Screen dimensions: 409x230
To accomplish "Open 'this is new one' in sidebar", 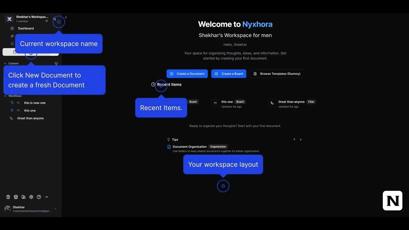I will 35,103.
